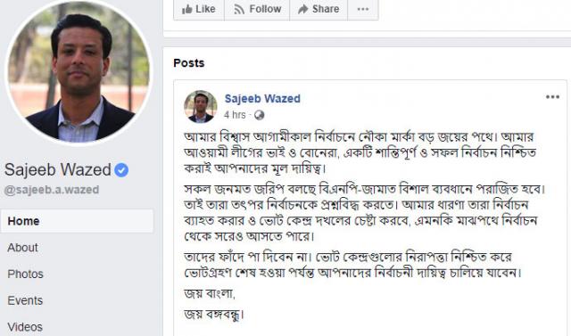Click the Like thumbs-up button
This screenshot has width=571, height=336.
click(x=199, y=9)
